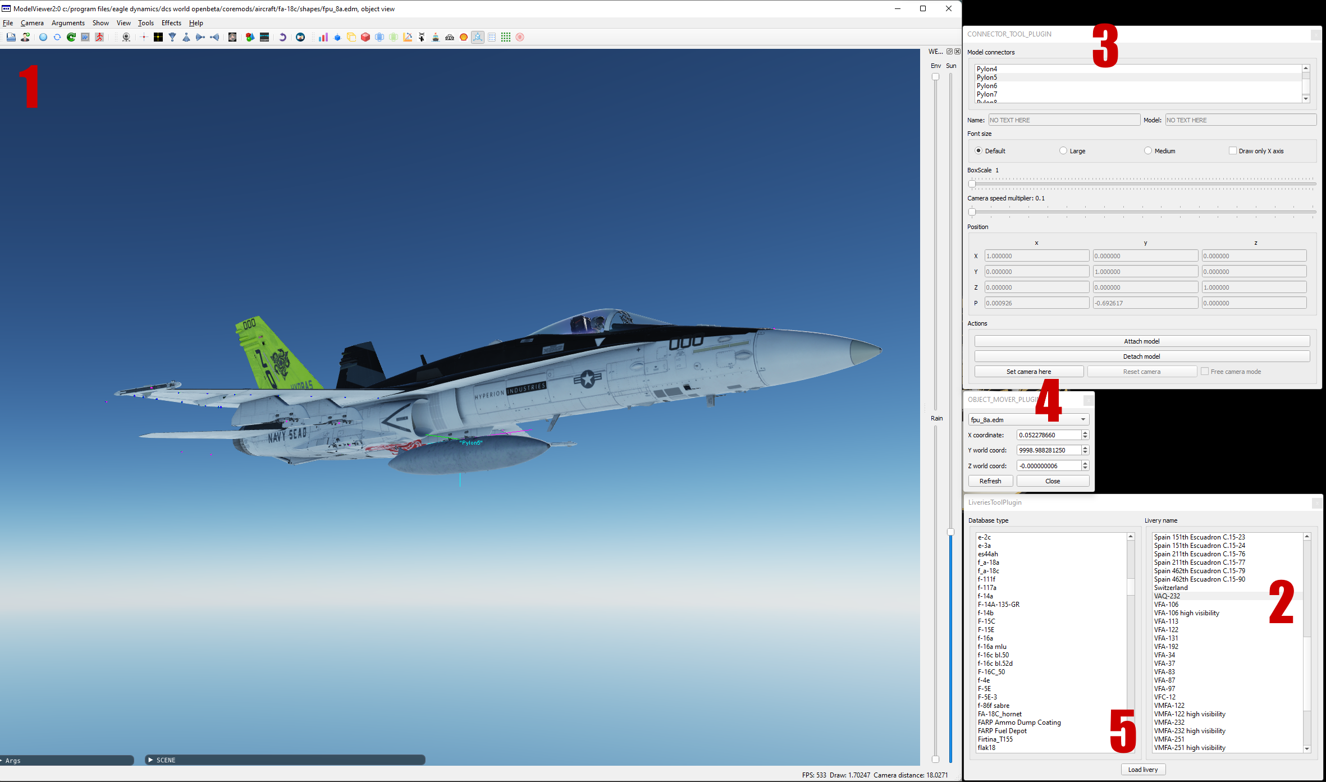Open the Arguments menu
Viewport: 1326px width, 782px height.
click(x=68, y=23)
